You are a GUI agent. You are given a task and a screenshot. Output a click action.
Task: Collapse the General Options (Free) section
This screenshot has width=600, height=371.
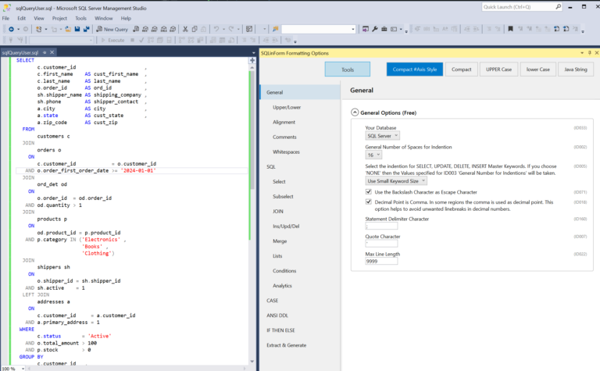tap(355, 112)
